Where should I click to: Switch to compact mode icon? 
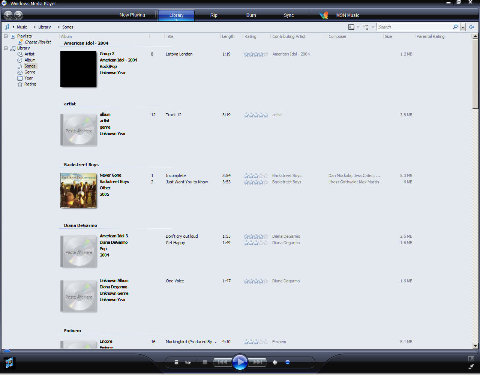(x=471, y=367)
